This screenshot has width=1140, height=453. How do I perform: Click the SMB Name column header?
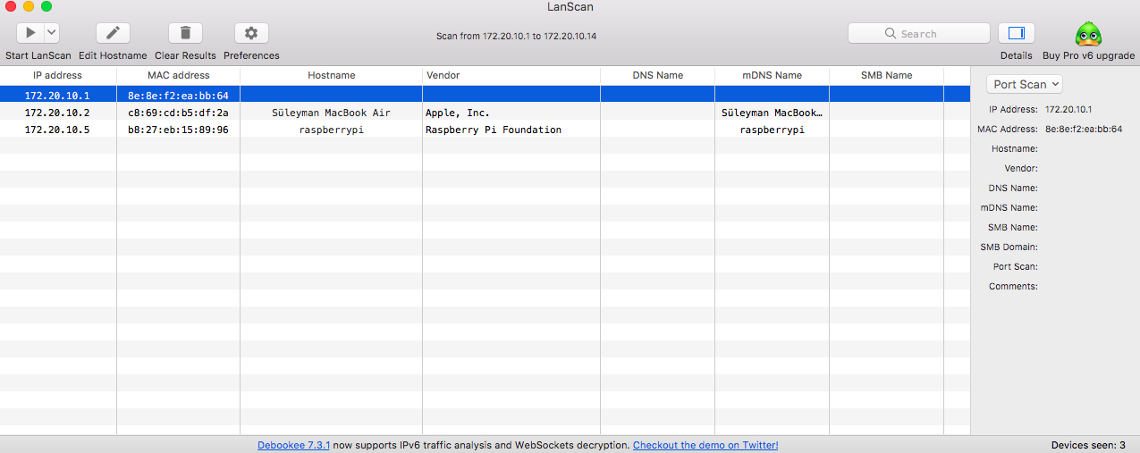(886, 75)
